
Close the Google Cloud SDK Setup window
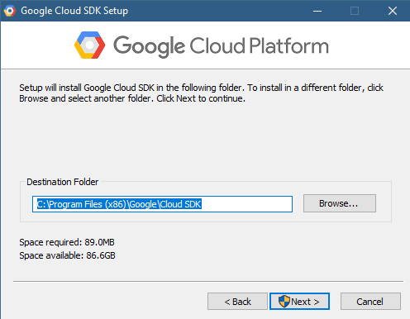coord(393,11)
